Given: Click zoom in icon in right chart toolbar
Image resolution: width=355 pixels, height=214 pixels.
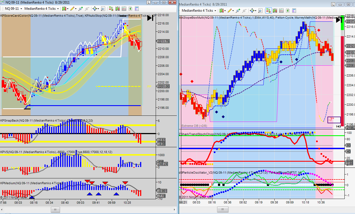Looking at the screenshot, I should tap(238, 10).
